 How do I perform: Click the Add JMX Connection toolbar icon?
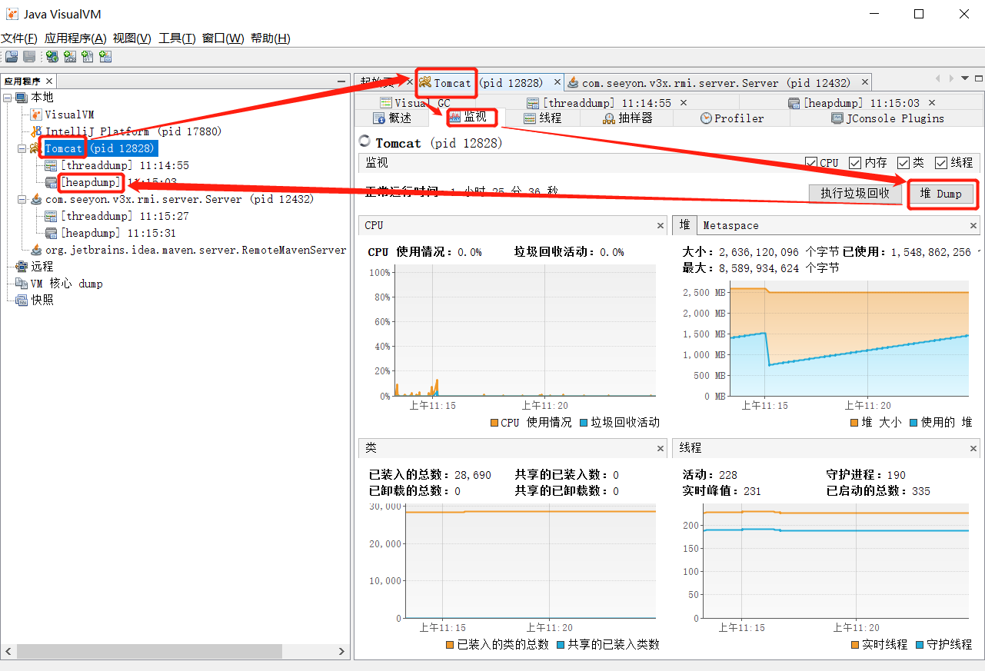coord(71,57)
